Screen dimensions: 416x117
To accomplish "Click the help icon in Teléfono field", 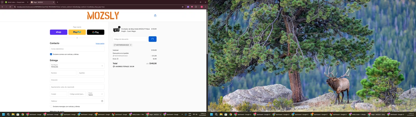I will 102,101.
